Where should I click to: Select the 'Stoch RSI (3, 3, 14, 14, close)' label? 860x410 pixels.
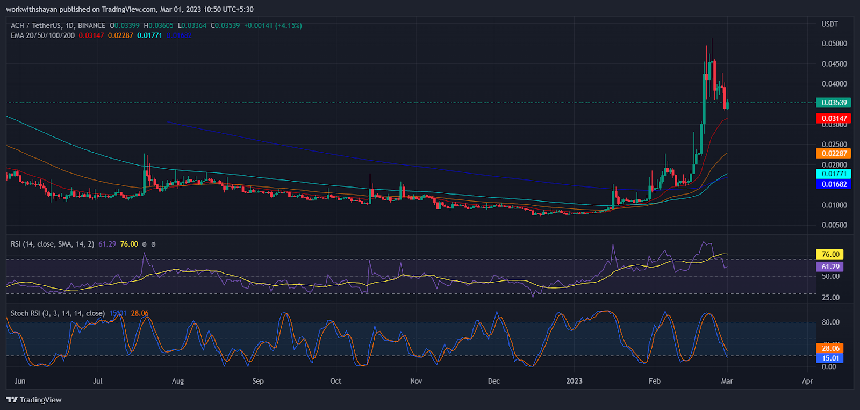pyautogui.click(x=58, y=313)
